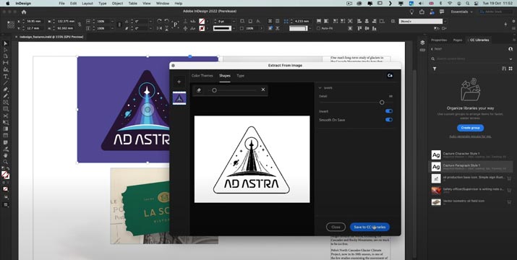This screenshot has width=517, height=260.
Task: Switch CC Libraries to grid view
Action: [510, 69]
